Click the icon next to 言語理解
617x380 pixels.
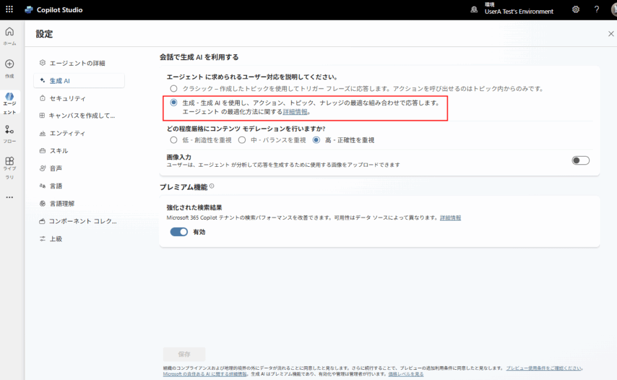(43, 204)
